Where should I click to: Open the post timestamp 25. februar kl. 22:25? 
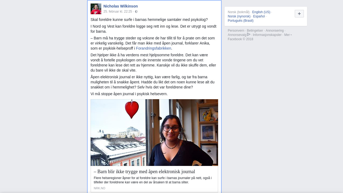(x=118, y=12)
